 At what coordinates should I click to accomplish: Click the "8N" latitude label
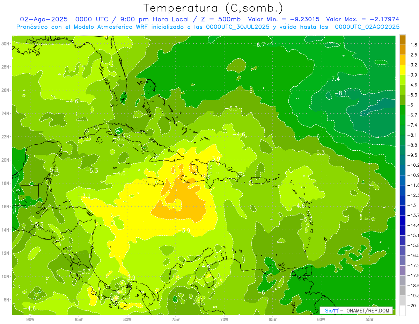pyautogui.click(x=6, y=300)
